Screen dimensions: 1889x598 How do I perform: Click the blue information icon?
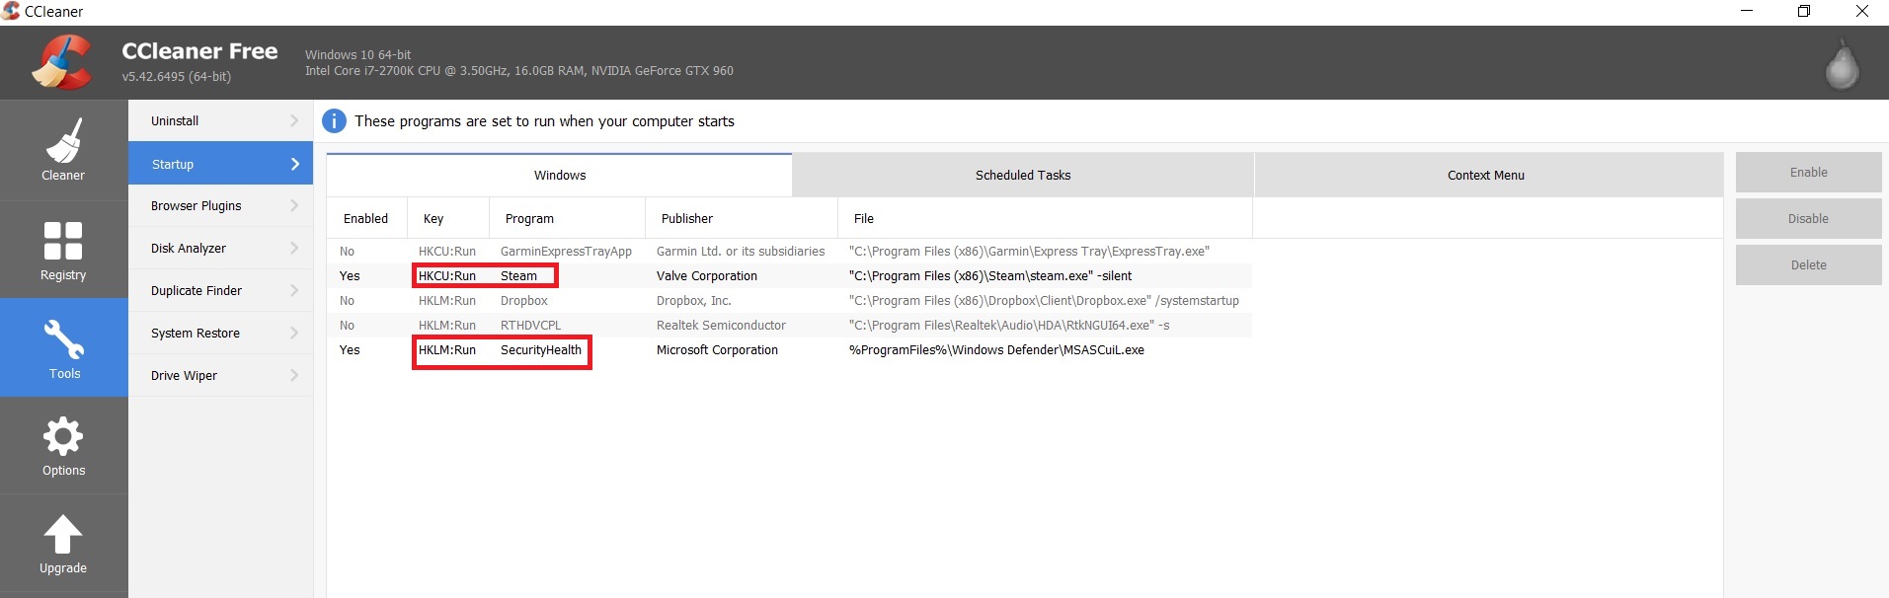335,121
